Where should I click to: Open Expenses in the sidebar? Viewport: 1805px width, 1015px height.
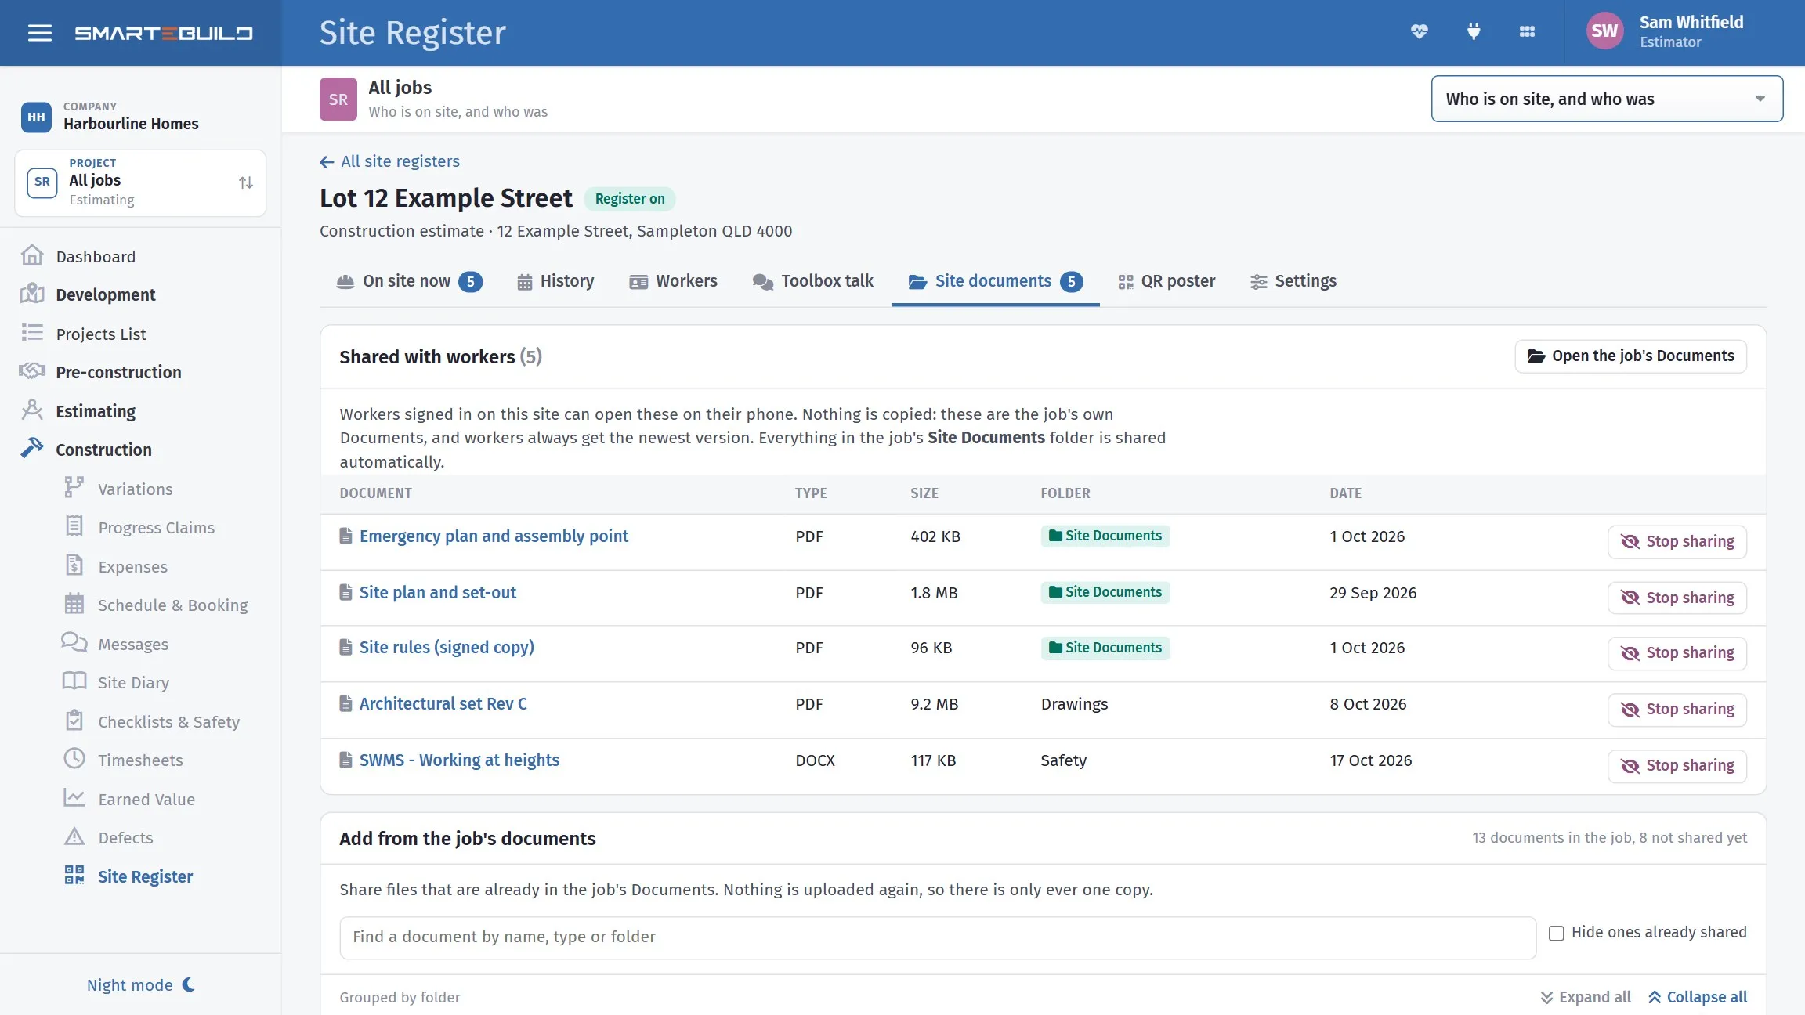[132, 566]
